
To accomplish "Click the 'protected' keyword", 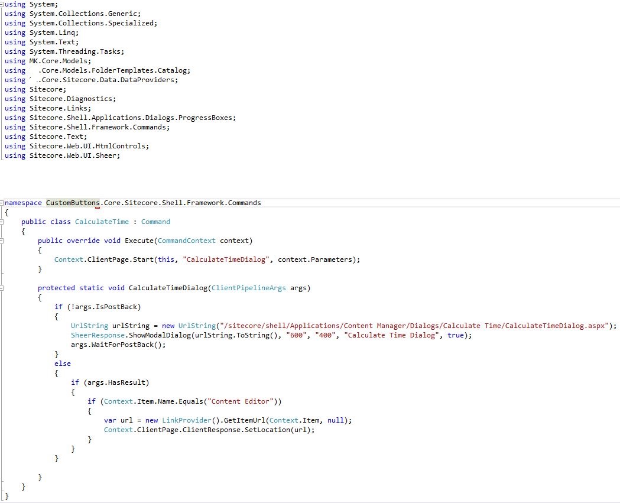I will click(x=56, y=288).
